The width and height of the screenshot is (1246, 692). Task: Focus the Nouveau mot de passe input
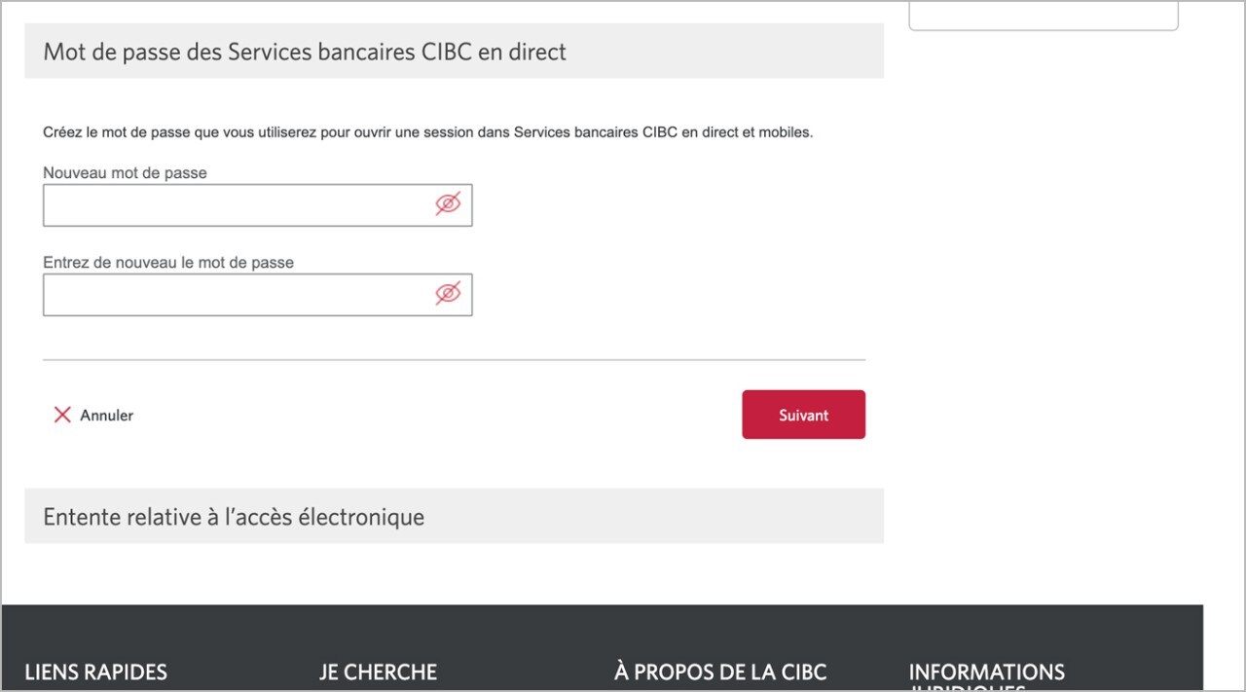point(258,205)
